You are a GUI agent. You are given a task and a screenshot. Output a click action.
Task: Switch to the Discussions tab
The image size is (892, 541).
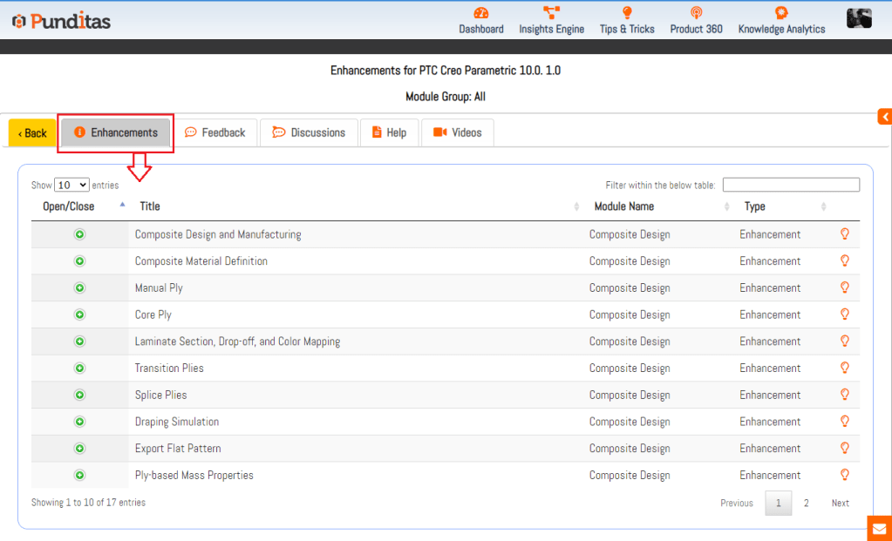click(x=309, y=132)
